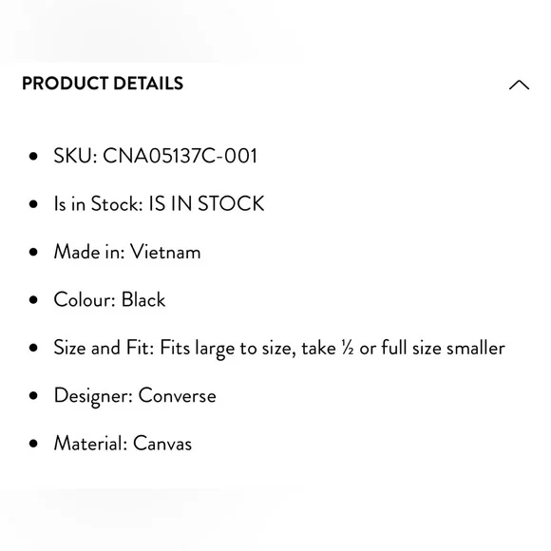Click the Designer: Converse entry

coord(135,396)
